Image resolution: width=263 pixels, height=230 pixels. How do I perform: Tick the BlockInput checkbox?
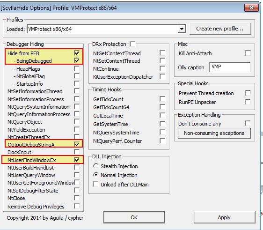(77, 152)
